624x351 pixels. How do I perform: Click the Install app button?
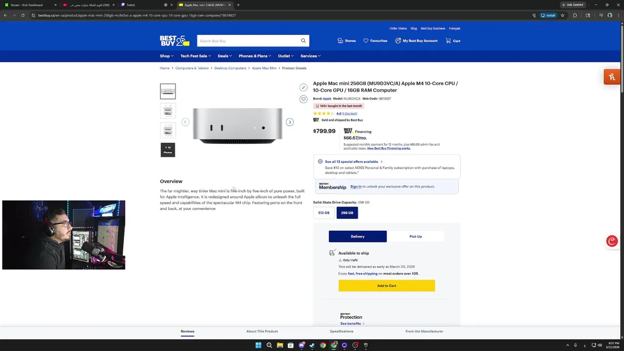tap(548, 15)
